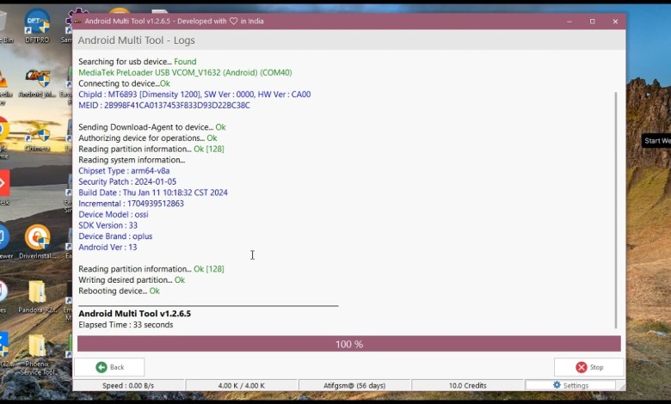Click the Atifgsm account days status field
The height and width of the screenshot is (404, 671).
point(355,385)
